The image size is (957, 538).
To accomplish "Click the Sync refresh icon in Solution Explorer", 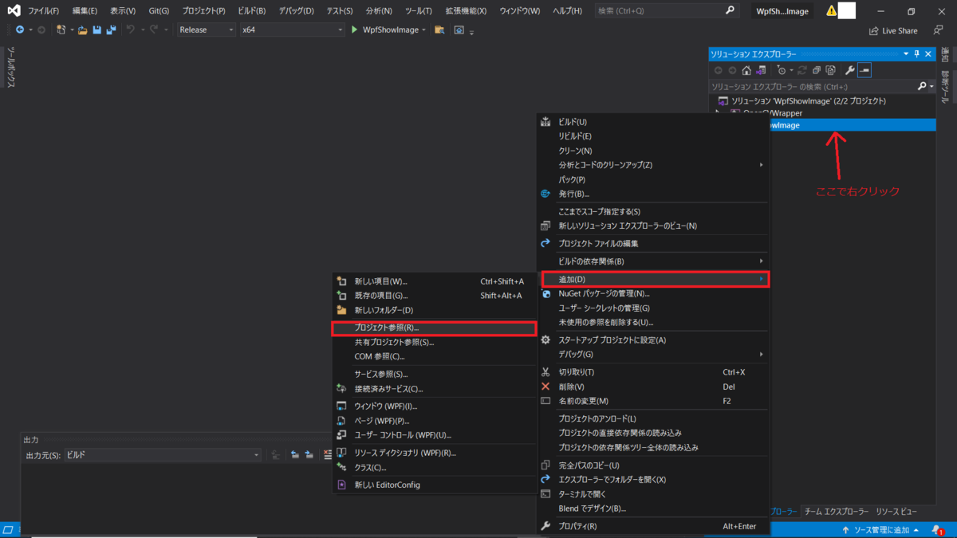I will point(802,70).
